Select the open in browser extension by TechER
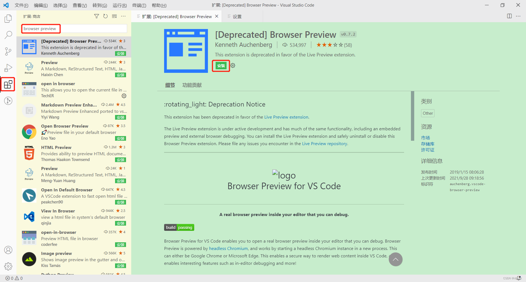 click(x=74, y=89)
